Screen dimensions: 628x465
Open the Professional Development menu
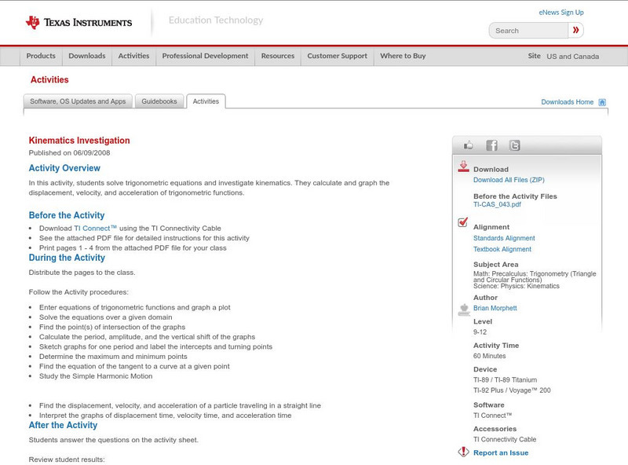[x=205, y=56]
